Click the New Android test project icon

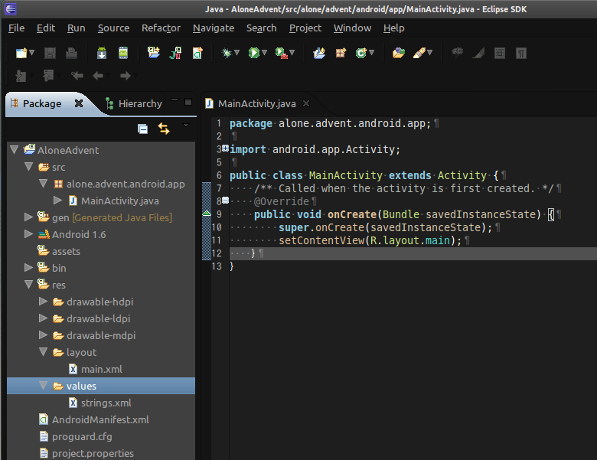[x=175, y=53]
